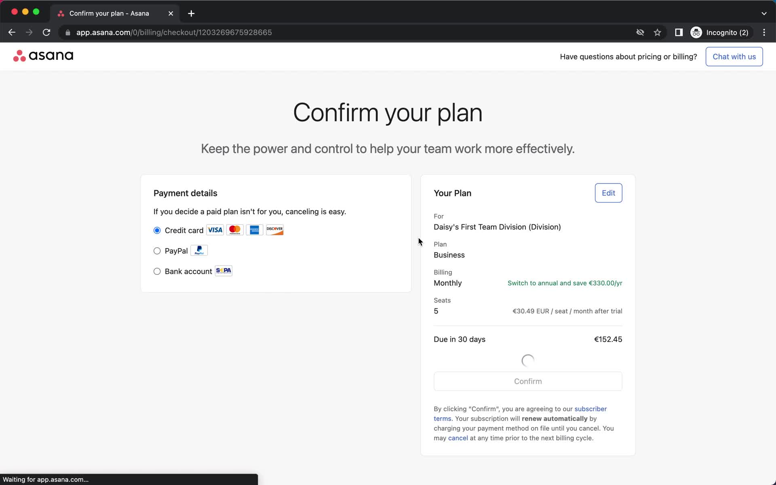Viewport: 776px width, 485px height.
Task: Click the €152.45 amount due
Action: pyautogui.click(x=608, y=339)
